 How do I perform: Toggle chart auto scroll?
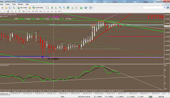click(73, 8)
